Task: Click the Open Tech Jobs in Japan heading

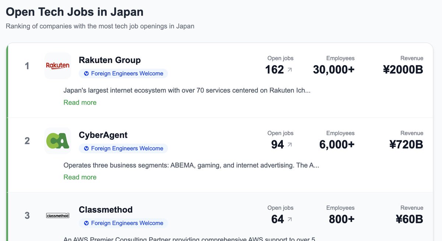Action: tap(75, 12)
